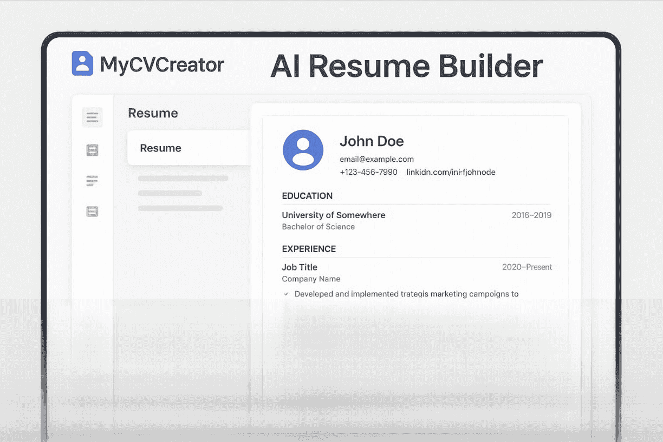Select University of Somewhere entry
The height and width of the screenshot is (442, 663).
tap(334, 215)
